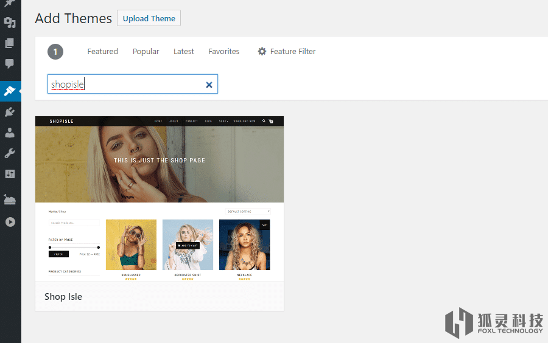
Task: Open the Media library sidebar icon
Action: point(10,23)
